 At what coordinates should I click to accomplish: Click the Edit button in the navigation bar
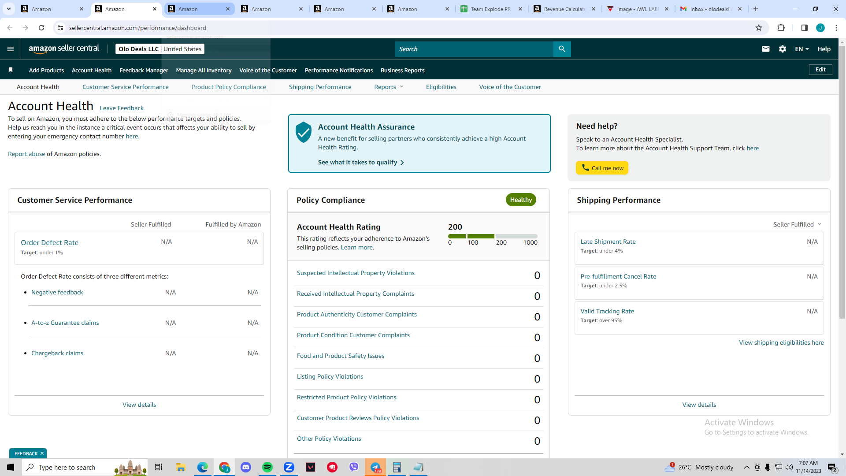820,70
